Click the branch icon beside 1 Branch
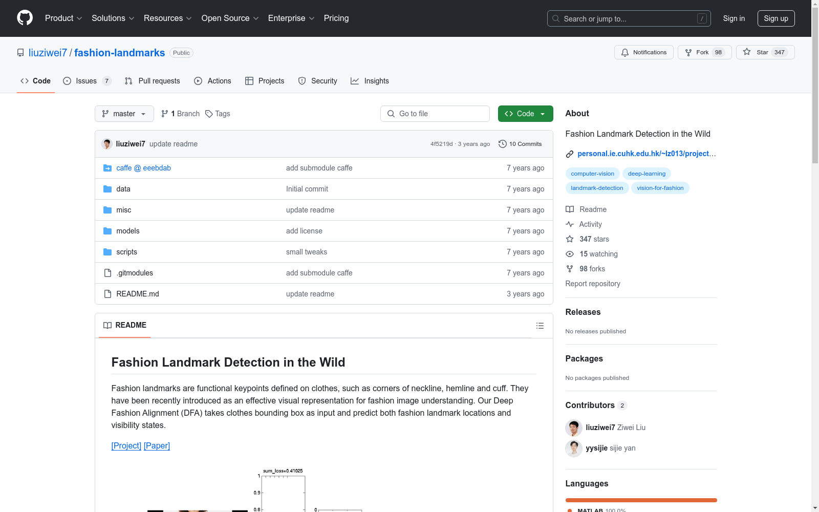The height and width of the screenshot is (512, 819). (x=165, y=114)
